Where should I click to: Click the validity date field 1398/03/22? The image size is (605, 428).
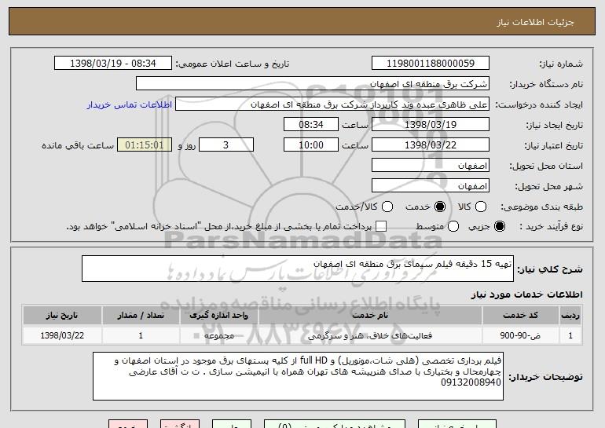pyautogui.click(x=431, y=145)
